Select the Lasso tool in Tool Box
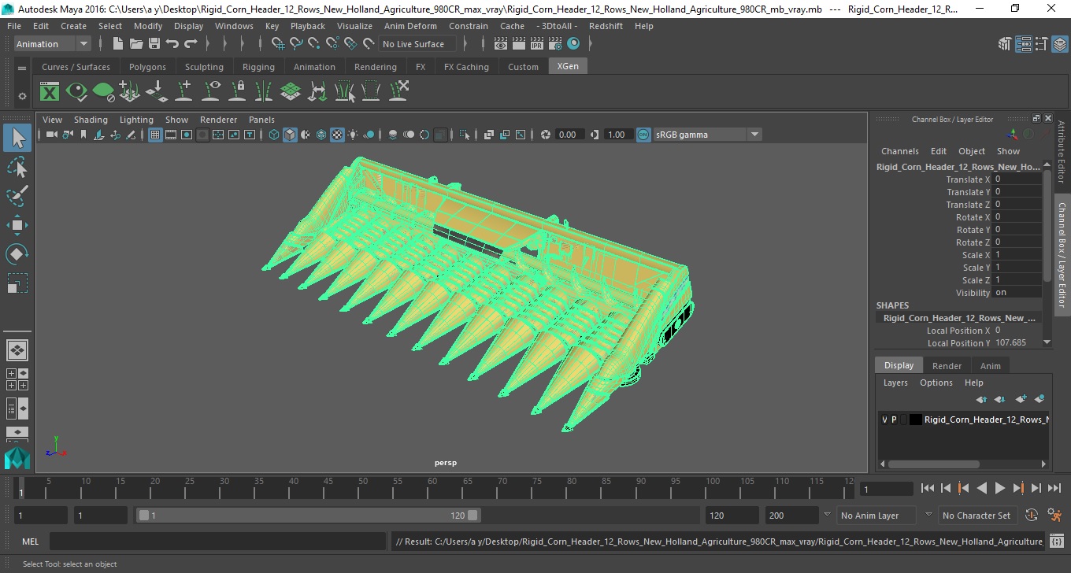 (17, 167)
